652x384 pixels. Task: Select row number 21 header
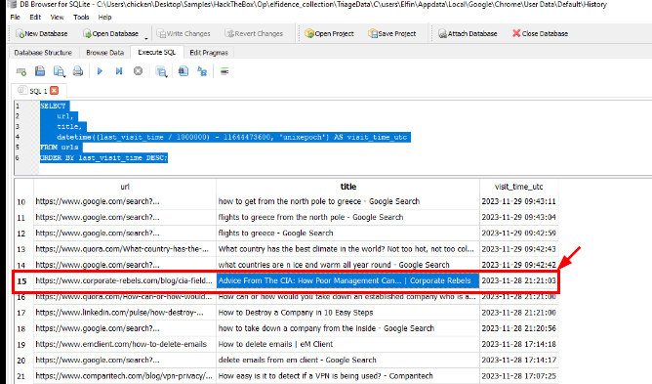click(x=21, y=376)
